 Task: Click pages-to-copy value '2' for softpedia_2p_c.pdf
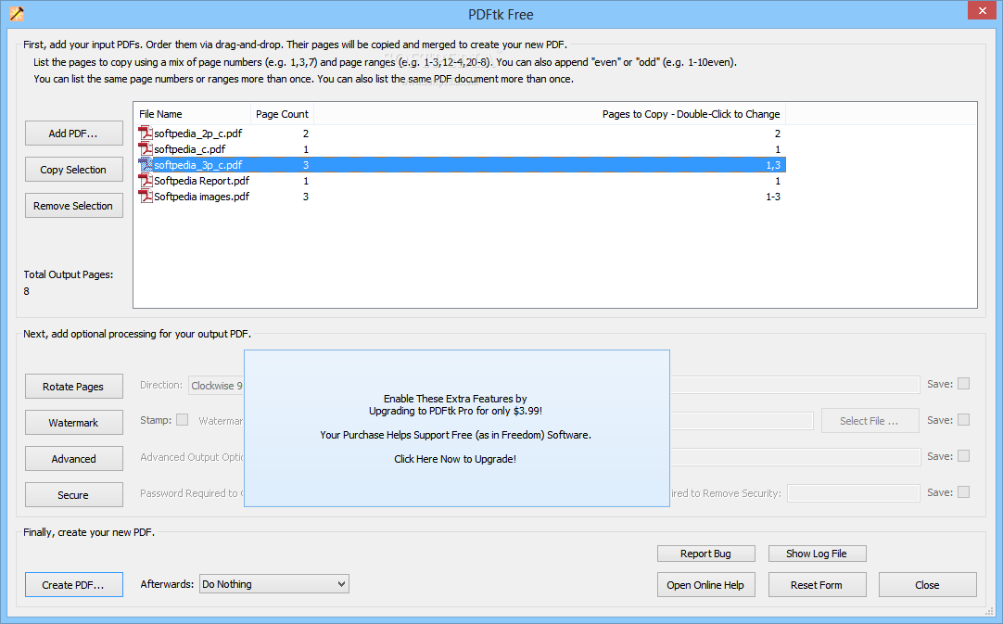[777, 134]
